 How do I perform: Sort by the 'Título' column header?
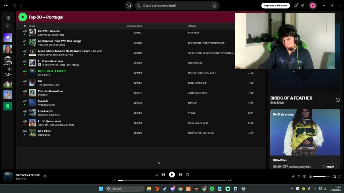(x=32, y=26)
